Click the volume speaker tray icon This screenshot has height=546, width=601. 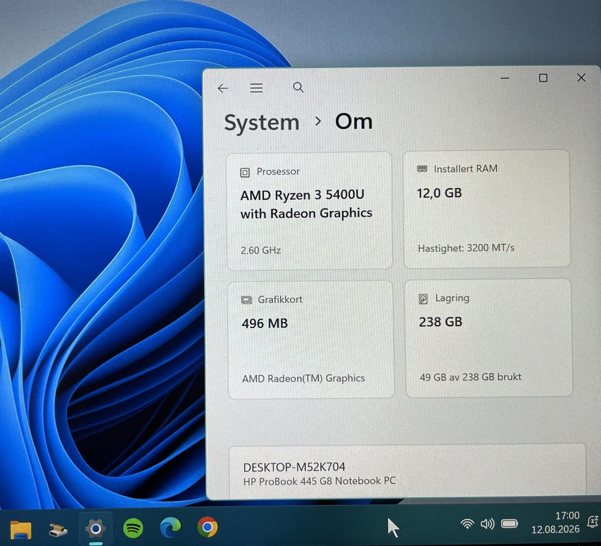pyautogui.click(x=487, y=523)
